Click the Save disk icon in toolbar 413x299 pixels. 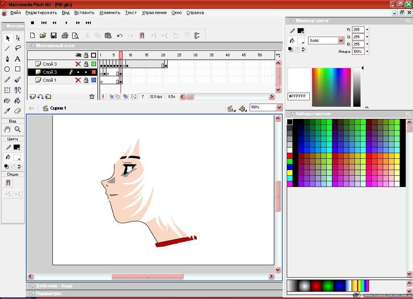pos(54,36)
